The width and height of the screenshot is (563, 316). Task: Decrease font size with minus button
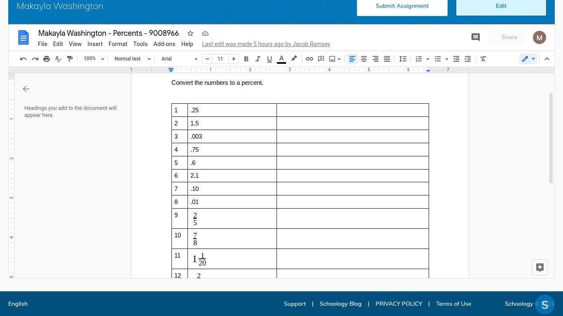coord(207,59)
